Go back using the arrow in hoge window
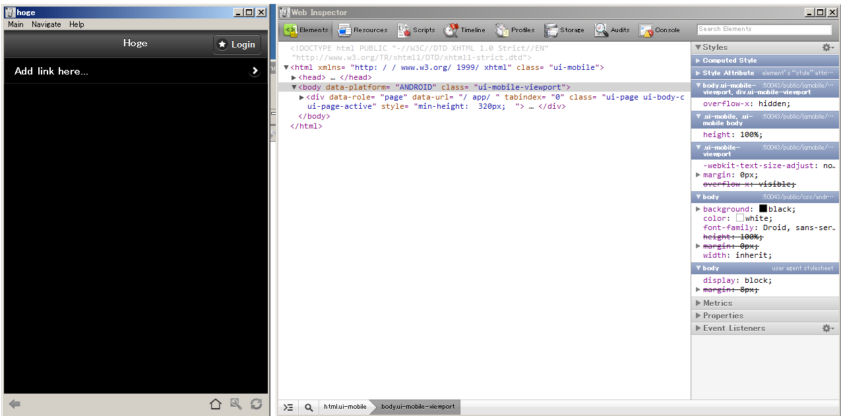The image size is (841, 416). 15,404
